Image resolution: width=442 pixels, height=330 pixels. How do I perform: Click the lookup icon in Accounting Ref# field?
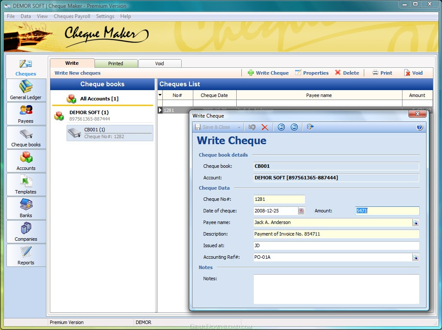415,257
